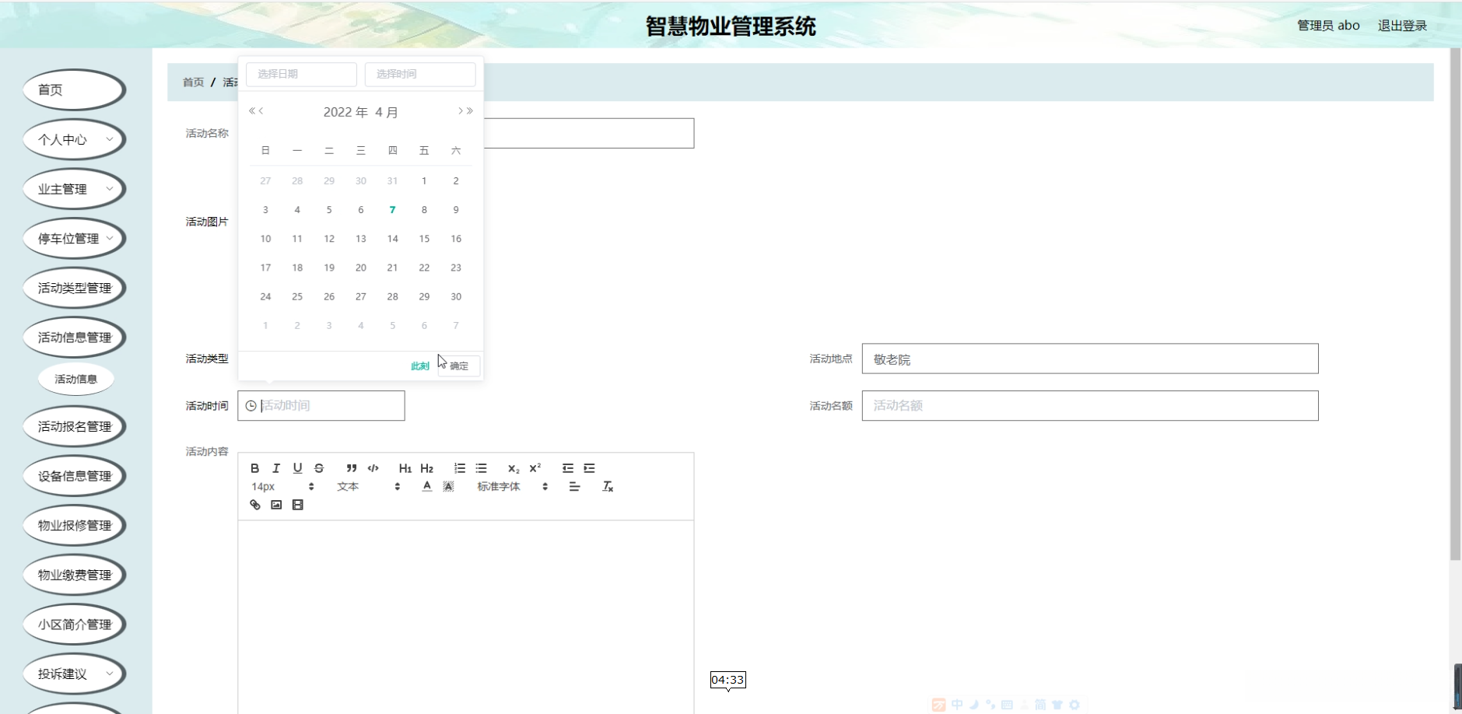Screen dimensions: 1462x714
Task: Toggle underline formatting in the editor
Action: tap(297, 468)
